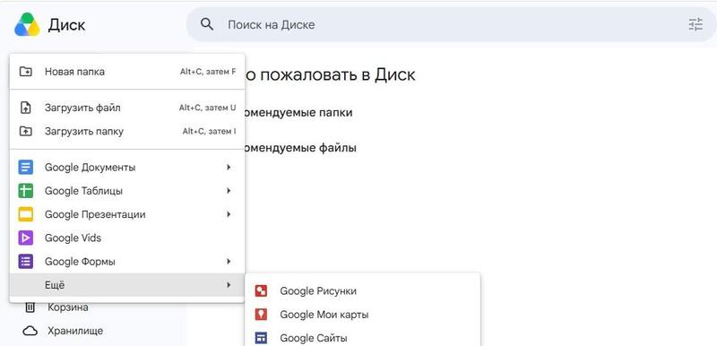Click the purple Google Forms icon
Image resolution: width=717 pixels, height=346 pixels.
(26, 262)
